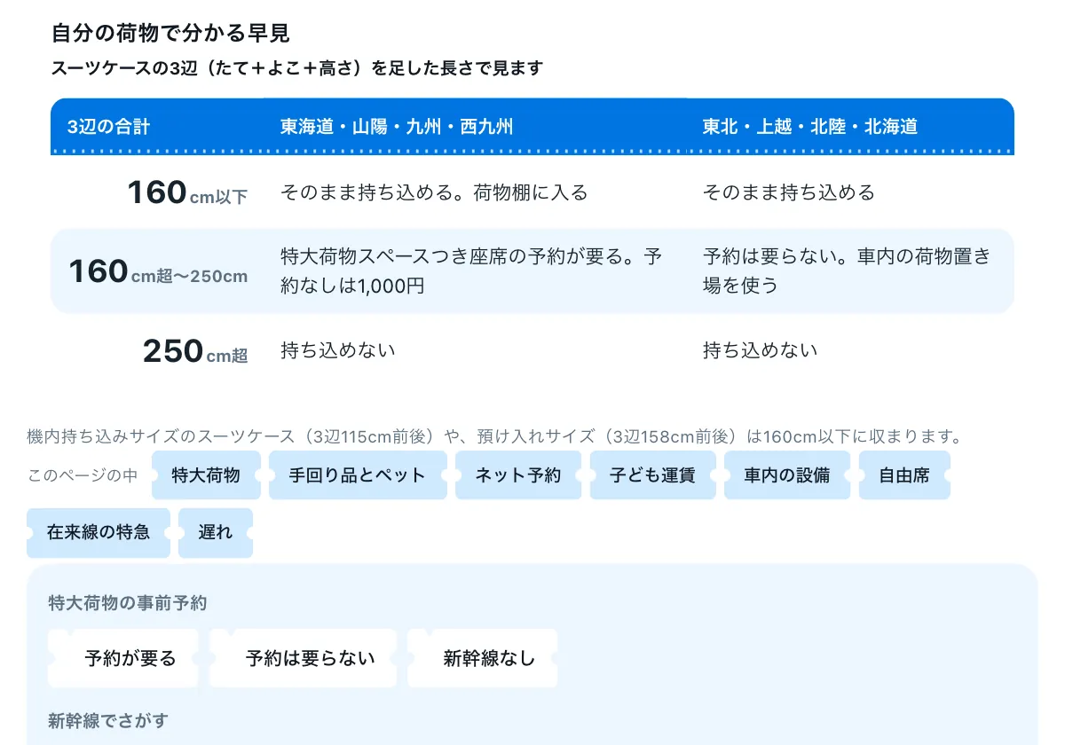Select the 子ども運賃 page link
This screenshot has width=1065, height=745.
point(652,475)
